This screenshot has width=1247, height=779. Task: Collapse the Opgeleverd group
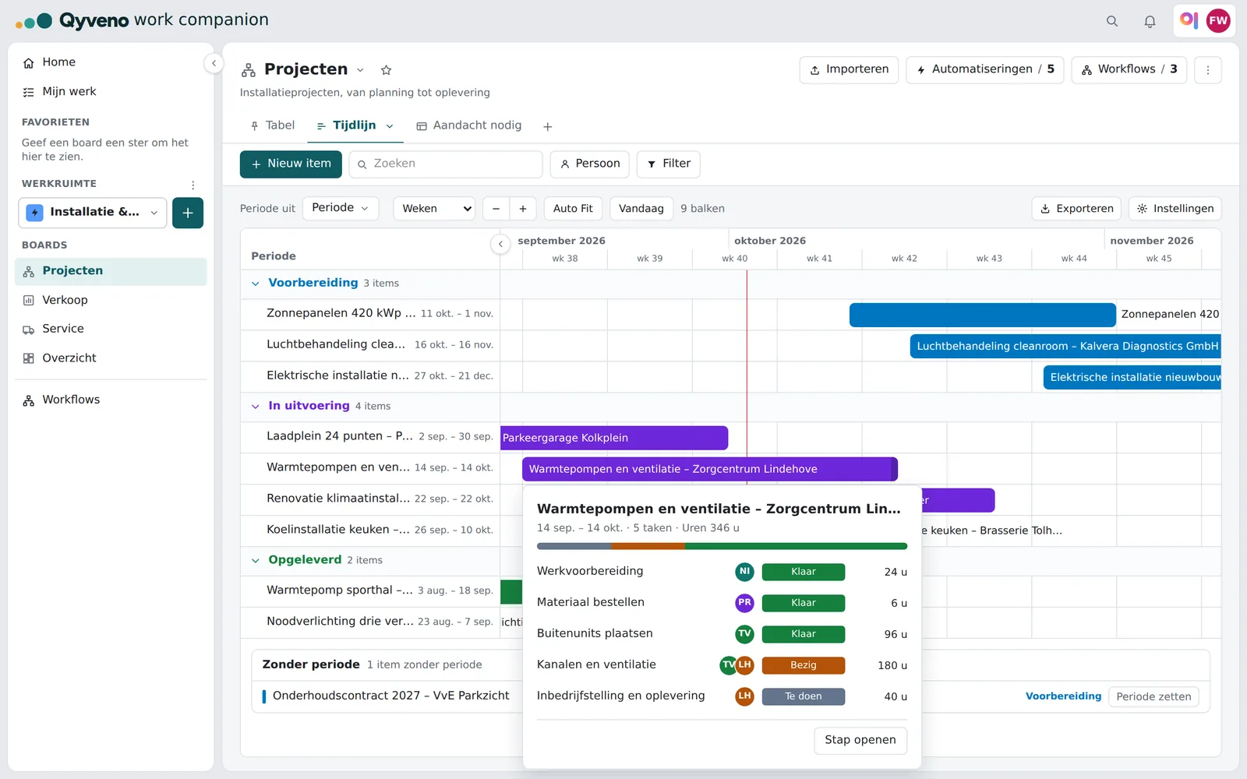coord(256,561)
